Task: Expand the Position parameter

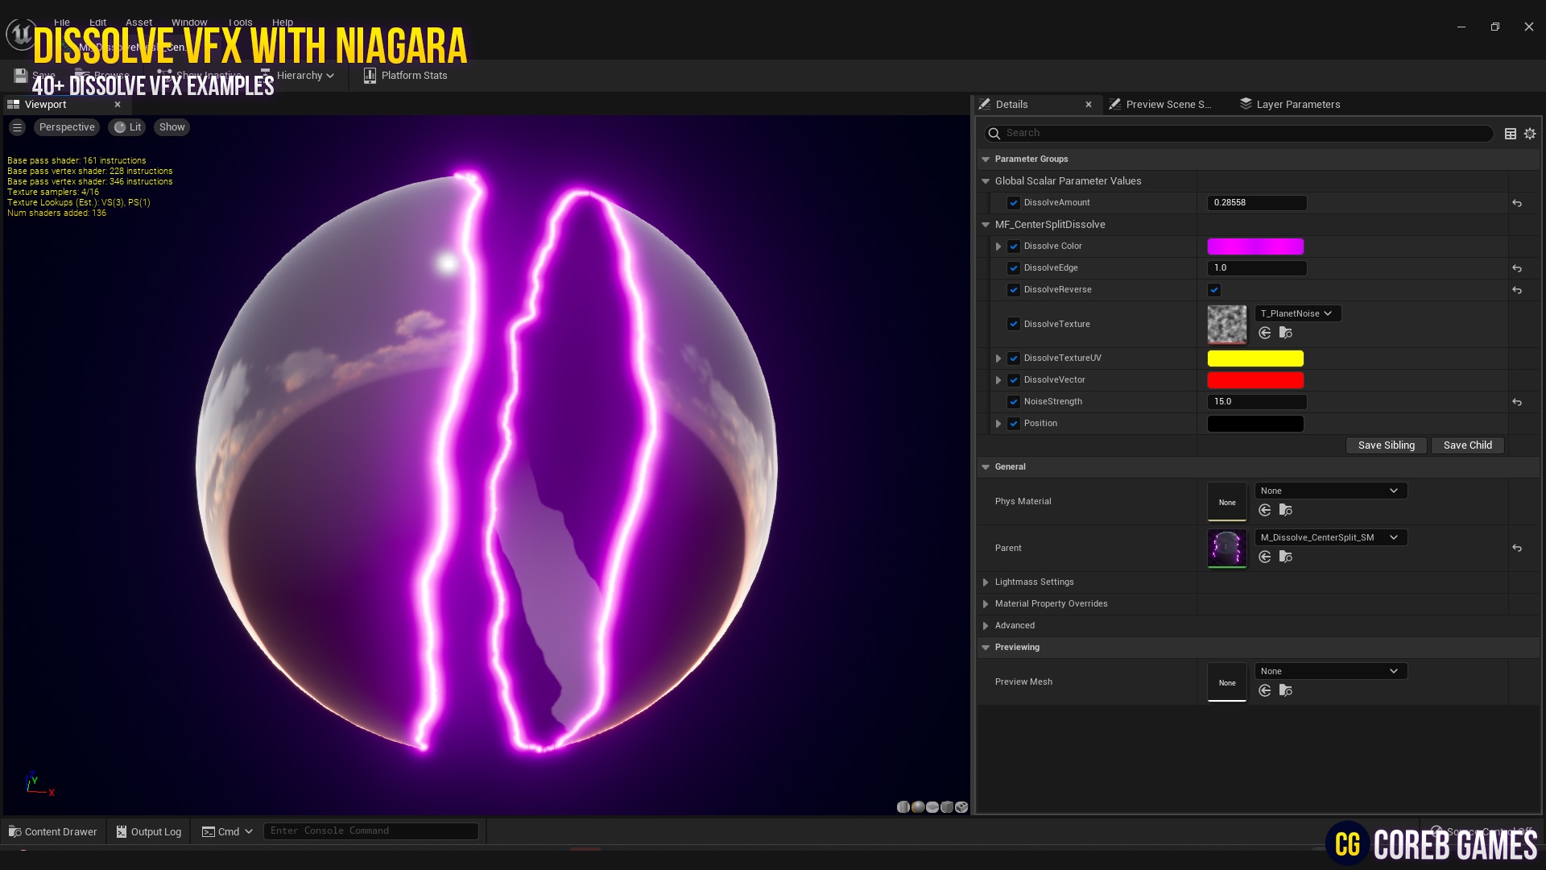Action: click(998, 424)
